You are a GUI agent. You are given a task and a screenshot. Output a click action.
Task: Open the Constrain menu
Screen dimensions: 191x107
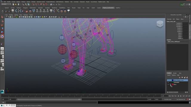tap(76, 2)
